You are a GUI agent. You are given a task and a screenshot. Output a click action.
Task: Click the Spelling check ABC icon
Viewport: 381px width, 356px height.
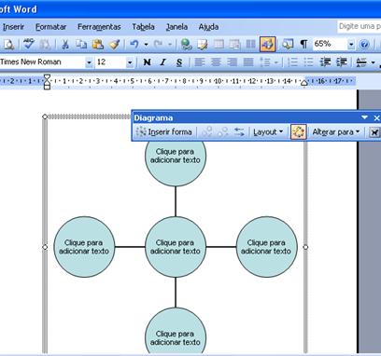[x=29, y=44]
